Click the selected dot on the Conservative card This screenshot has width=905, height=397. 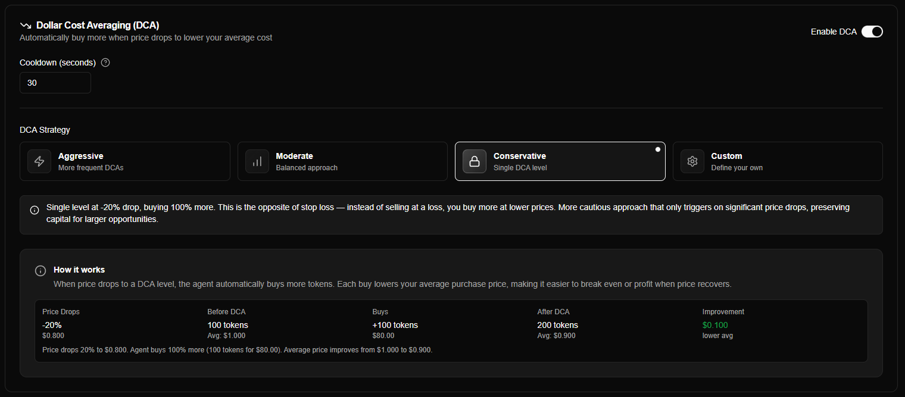(x=658, y=149)
